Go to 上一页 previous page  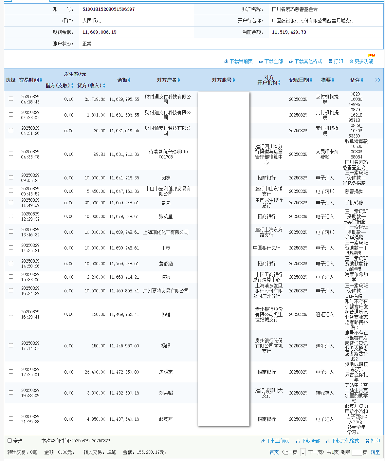click(x=289, y=452)
